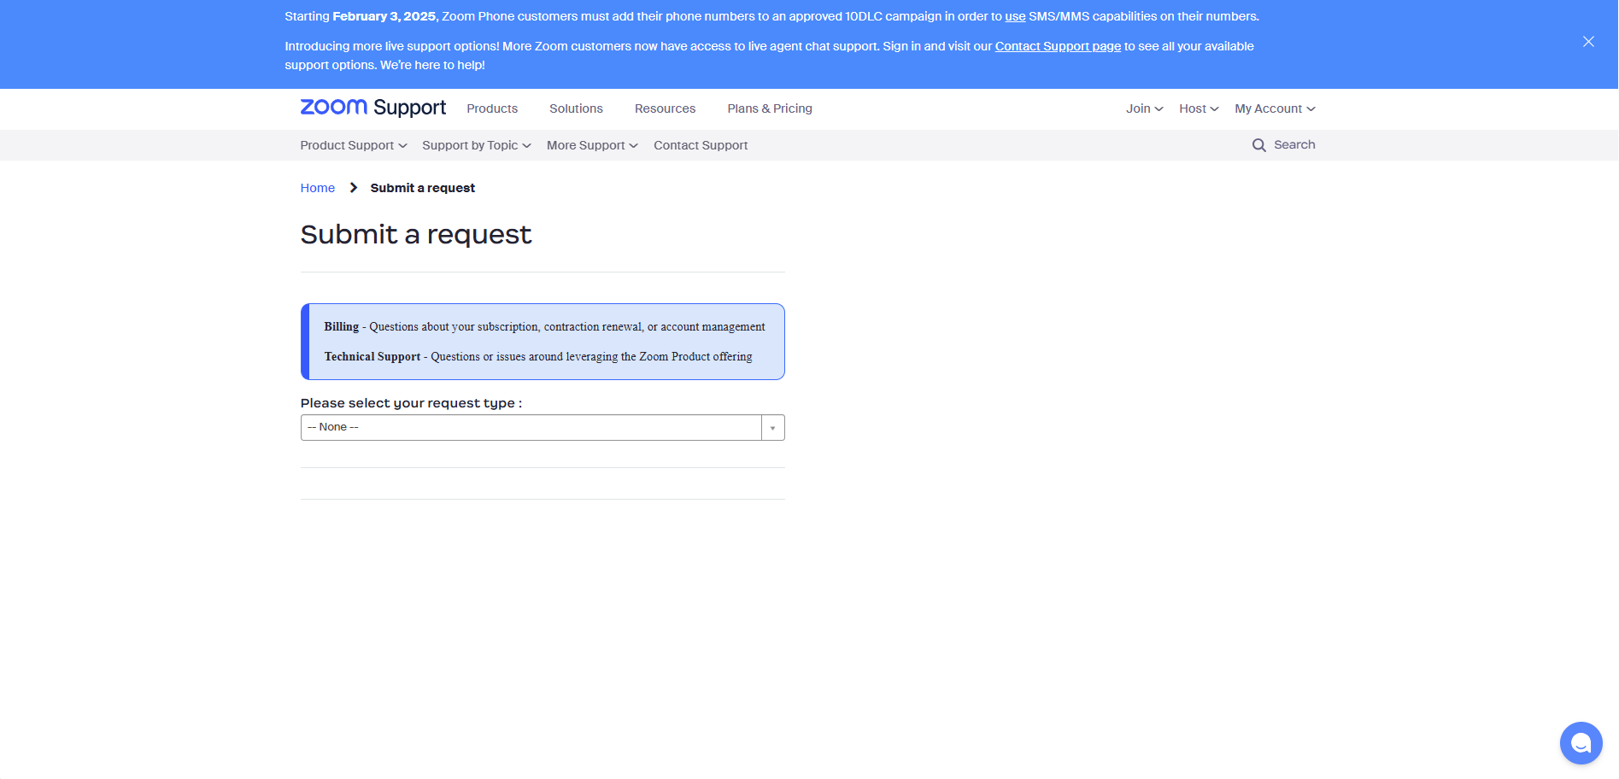Image resolution: width=1619 pixels, height=779 pixels.
Task: Open the Contact Support page banner link
Action: coord(1057,46)
